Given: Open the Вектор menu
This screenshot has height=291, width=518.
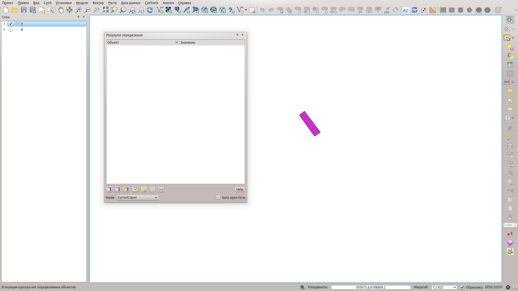Looking at the screenshot, I should [x=98, y=3].
